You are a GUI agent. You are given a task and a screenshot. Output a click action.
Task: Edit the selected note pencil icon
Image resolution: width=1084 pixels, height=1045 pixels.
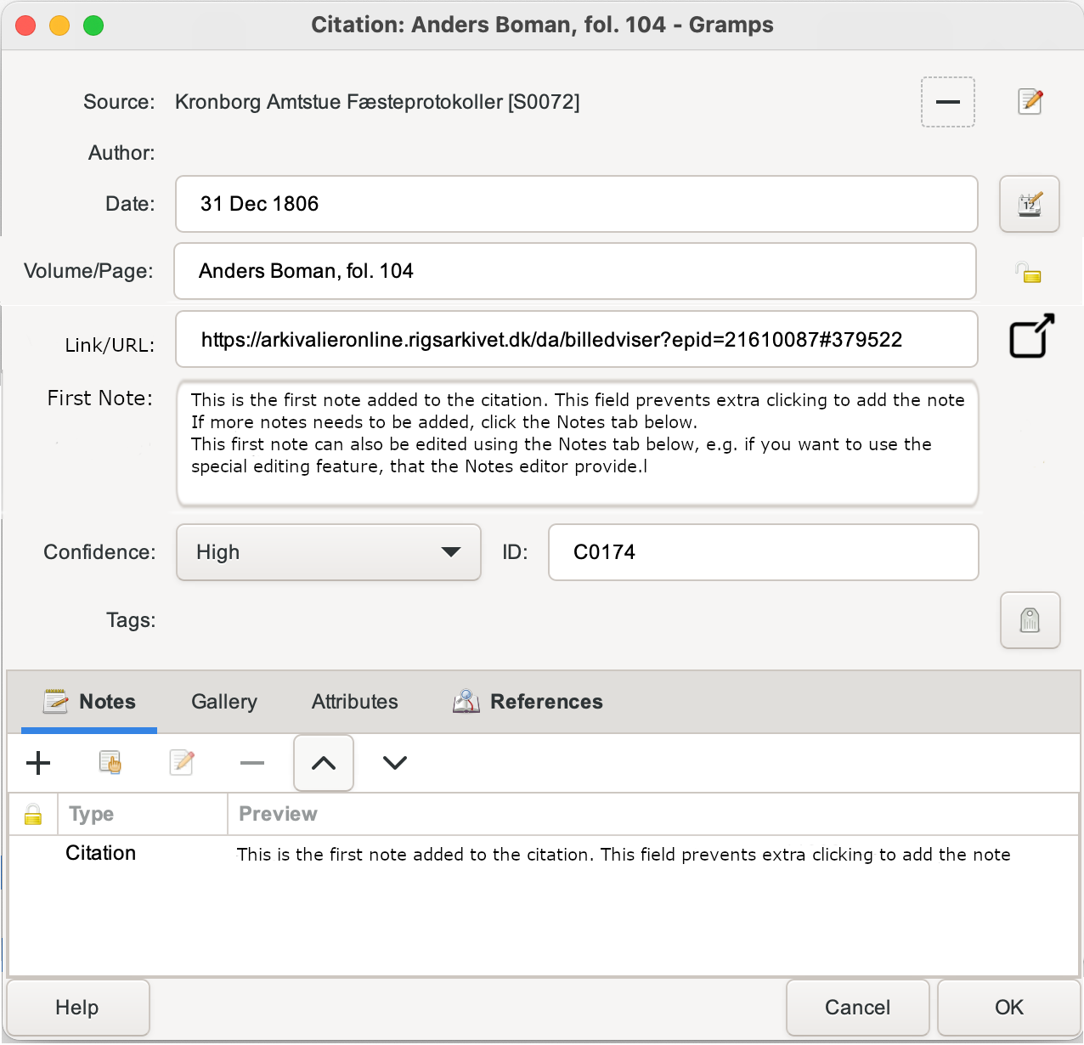click(181, 763)
